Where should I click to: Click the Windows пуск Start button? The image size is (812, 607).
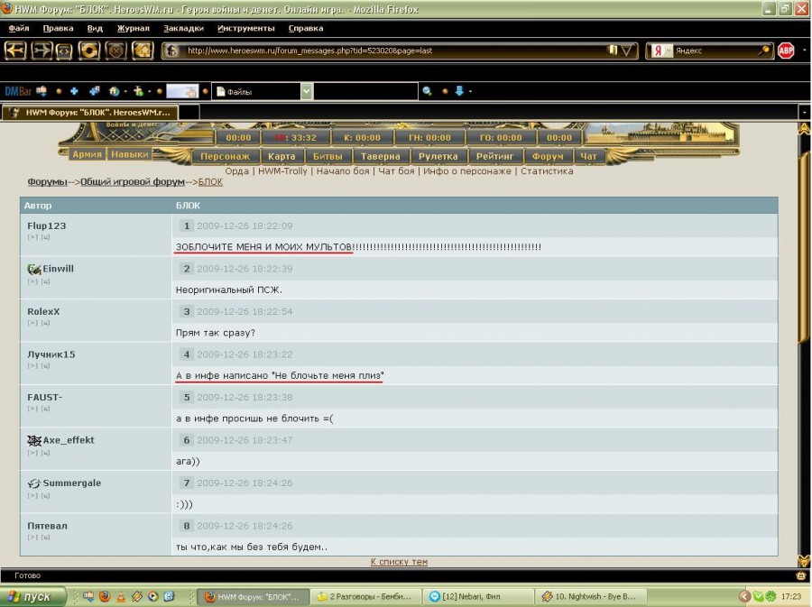pos(32,596)
